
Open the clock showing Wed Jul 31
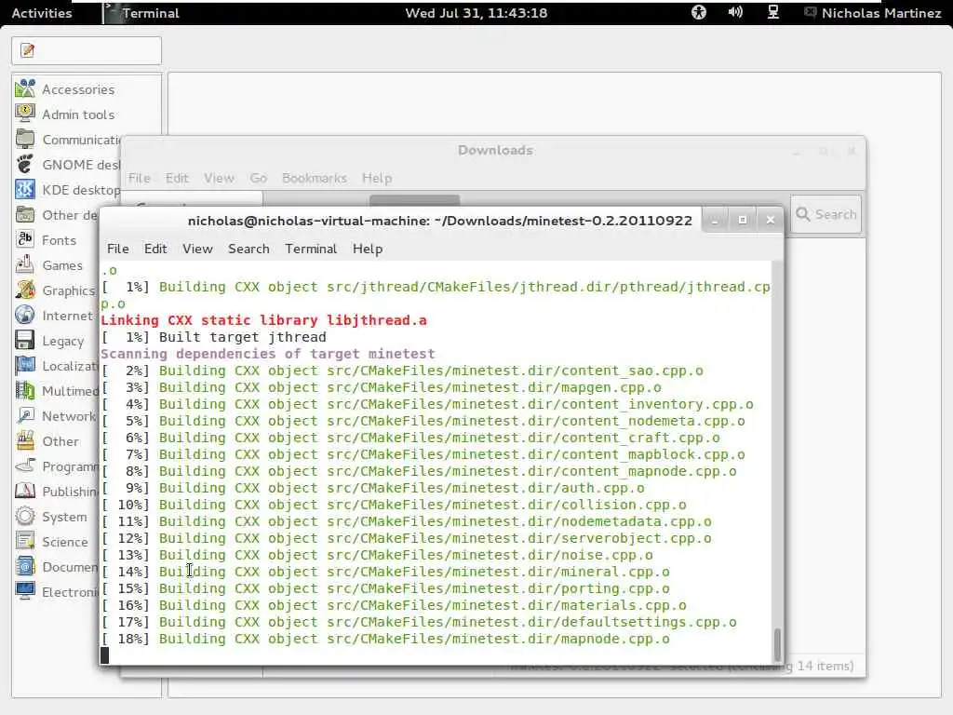(x=476, y=13)
